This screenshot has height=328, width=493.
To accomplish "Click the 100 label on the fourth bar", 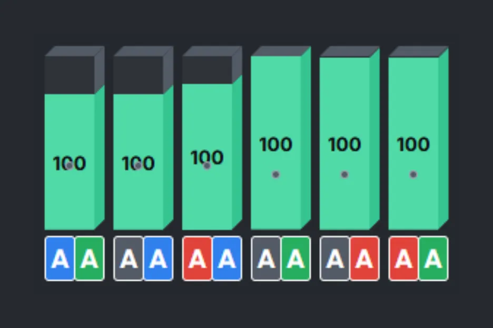I will (276, 145).
